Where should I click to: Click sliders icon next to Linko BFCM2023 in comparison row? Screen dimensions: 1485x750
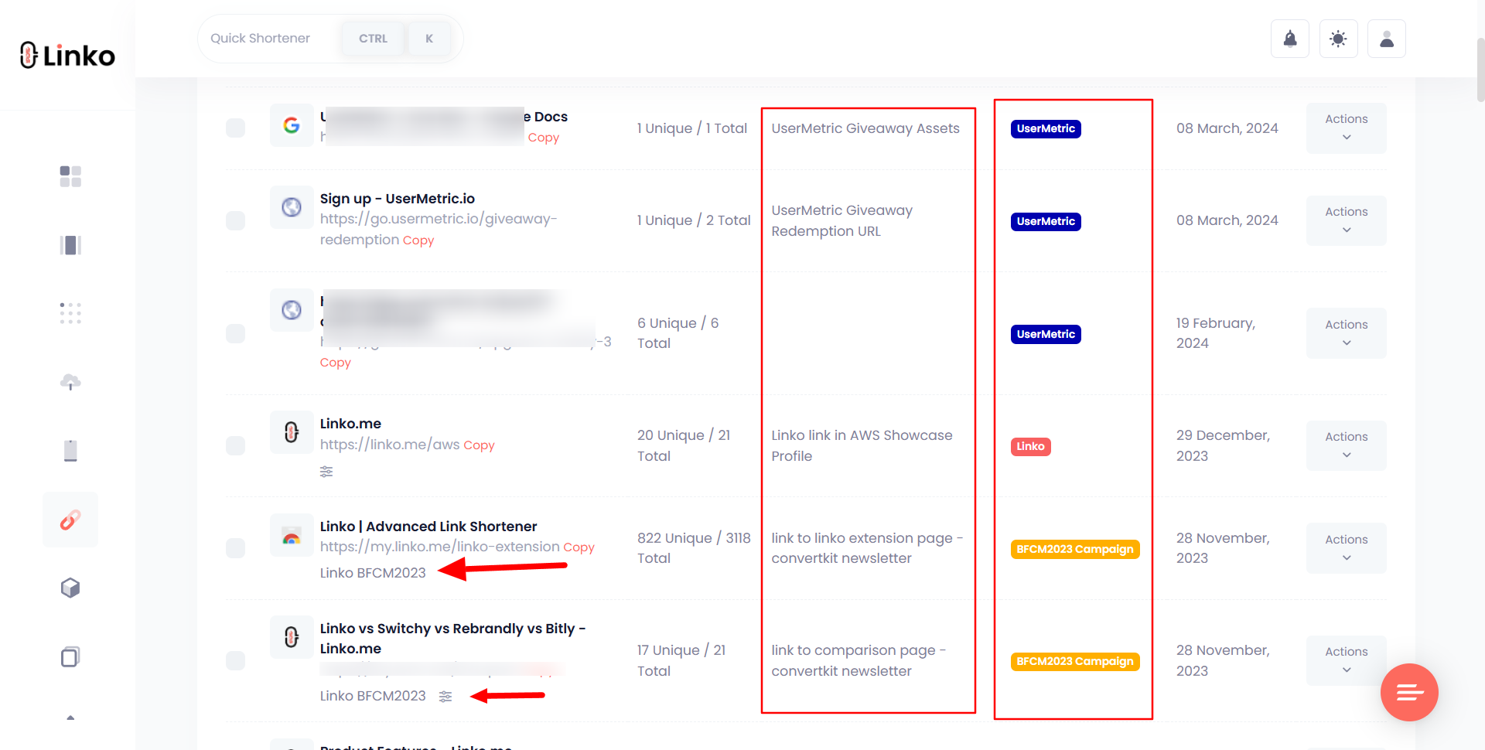(x=445, y=696)
